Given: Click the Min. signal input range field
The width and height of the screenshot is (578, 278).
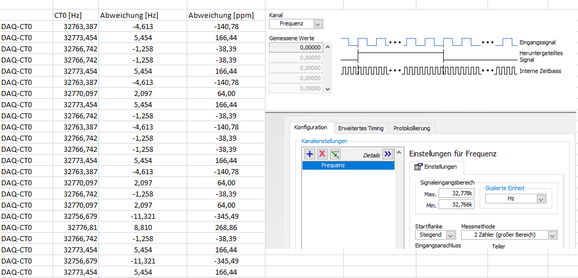Looking at the screenshot, I should pos(457,204).
